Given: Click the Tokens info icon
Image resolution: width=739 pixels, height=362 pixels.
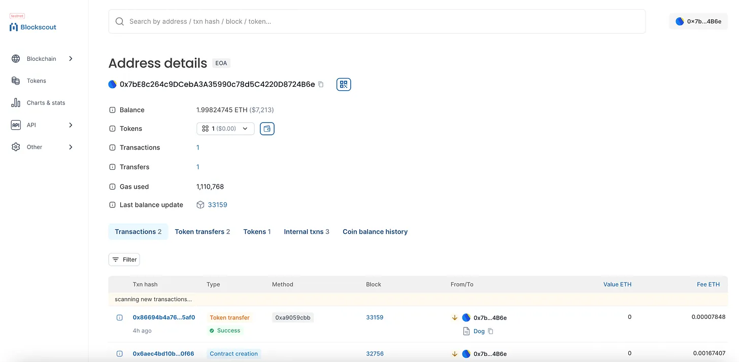Looking at the screenshot, I should click(x=112, y=129).
